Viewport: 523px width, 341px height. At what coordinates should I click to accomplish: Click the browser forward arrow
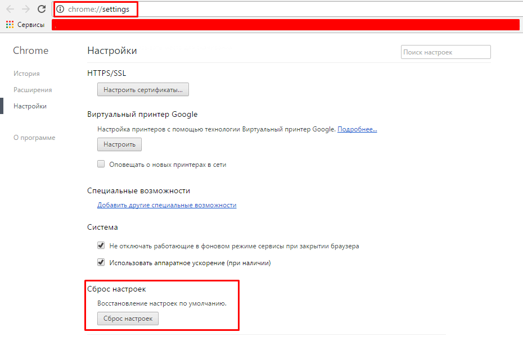[x=26, y=9]
